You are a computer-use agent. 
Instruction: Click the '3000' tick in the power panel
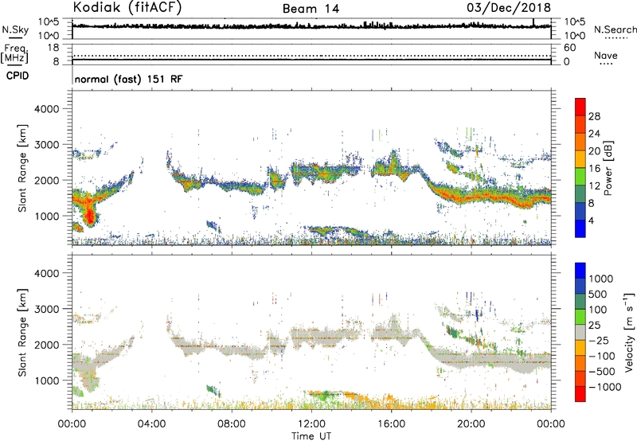(x=46, y=145)
